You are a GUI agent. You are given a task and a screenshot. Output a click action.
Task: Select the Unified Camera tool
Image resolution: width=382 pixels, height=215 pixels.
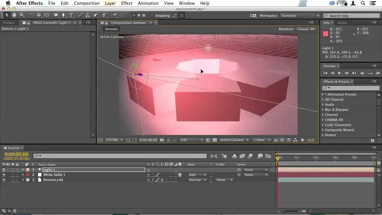point(39,15)
